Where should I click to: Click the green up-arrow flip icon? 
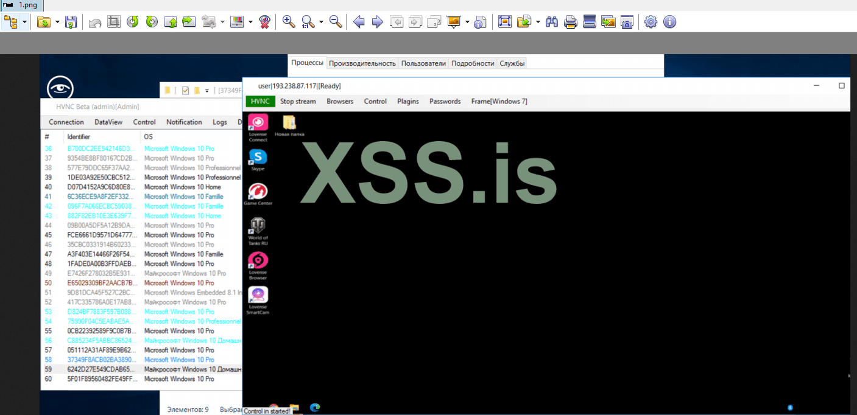171,23
